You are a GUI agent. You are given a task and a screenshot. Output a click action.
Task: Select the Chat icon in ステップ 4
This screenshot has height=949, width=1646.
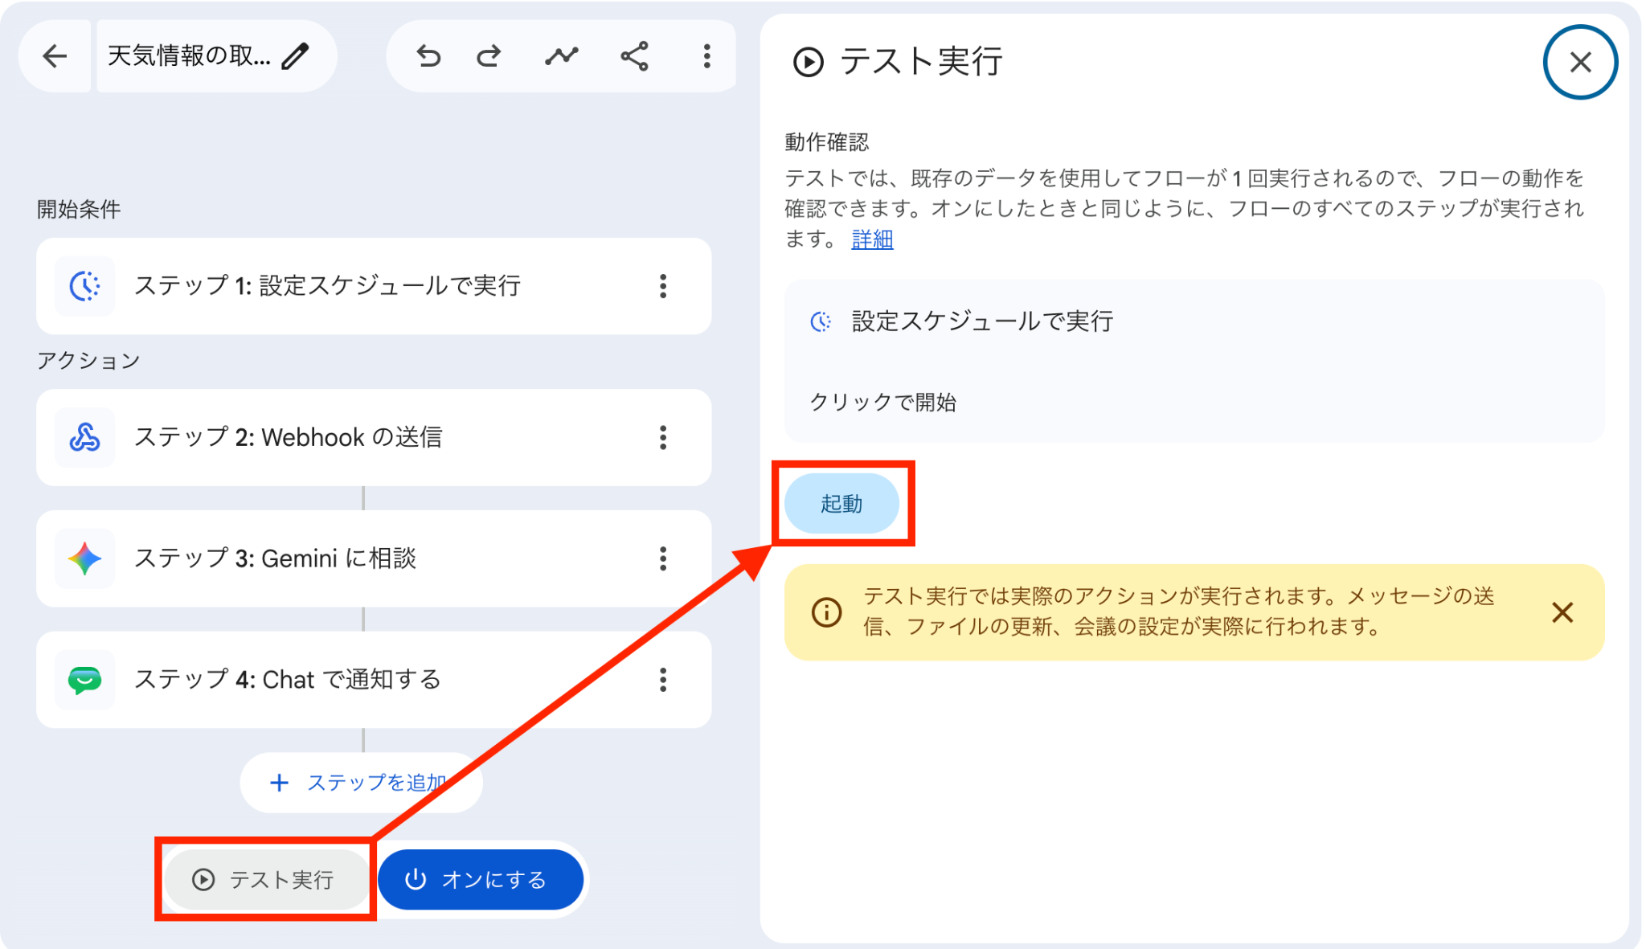(x=84, y=680)
